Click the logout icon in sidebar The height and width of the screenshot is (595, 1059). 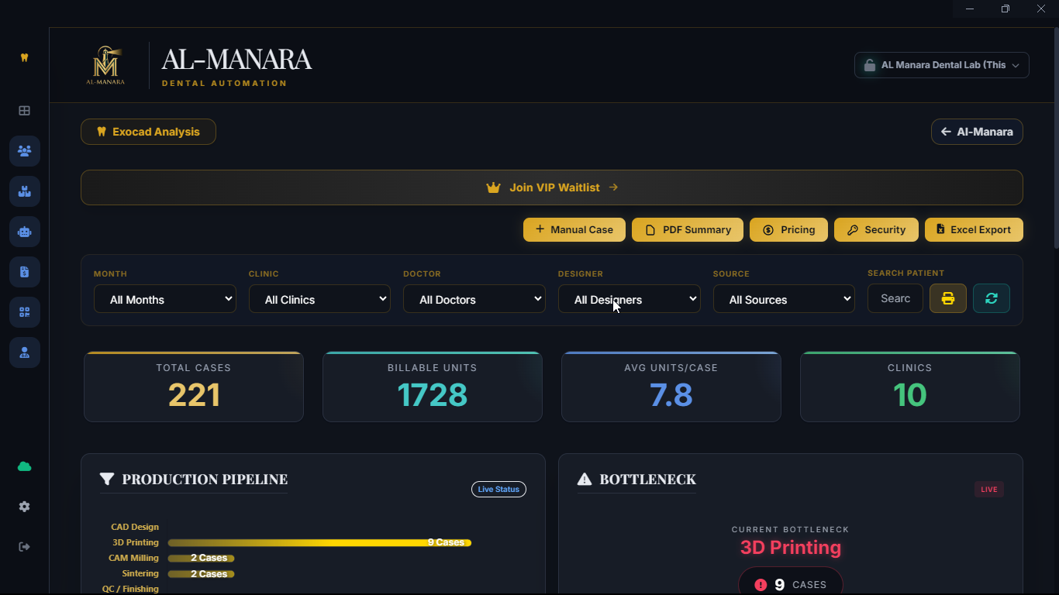(25, 547)
